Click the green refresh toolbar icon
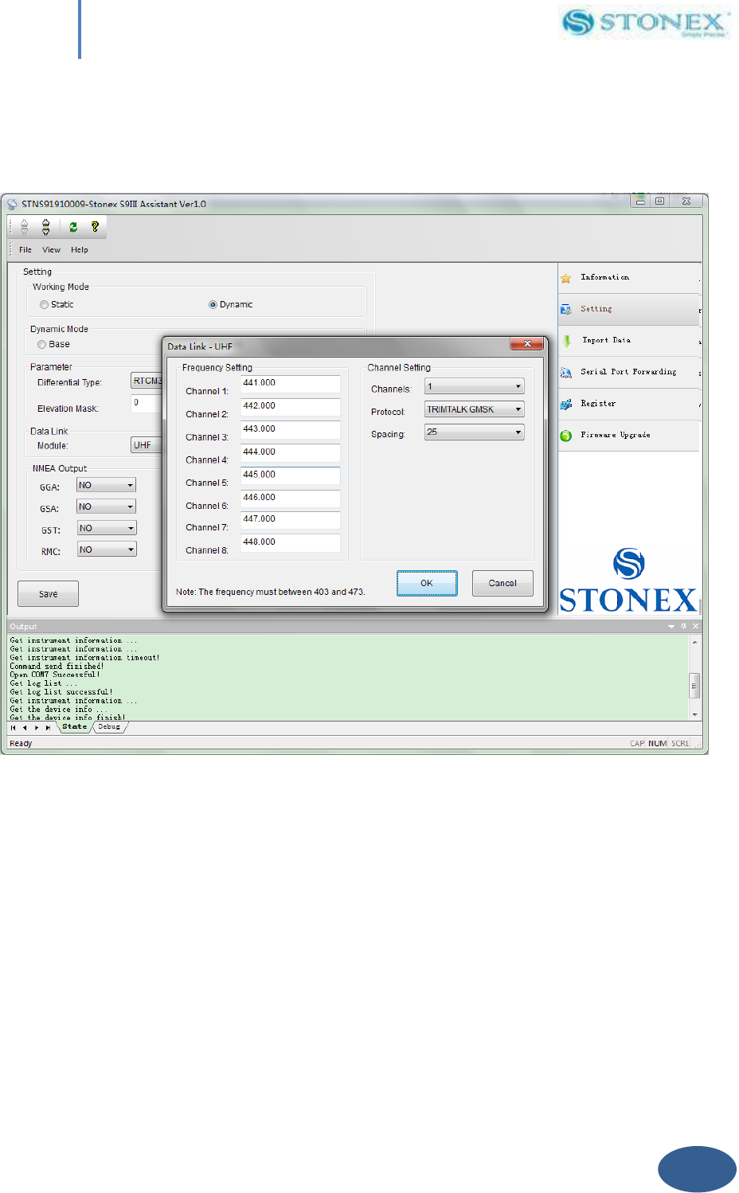 [73, 227]
